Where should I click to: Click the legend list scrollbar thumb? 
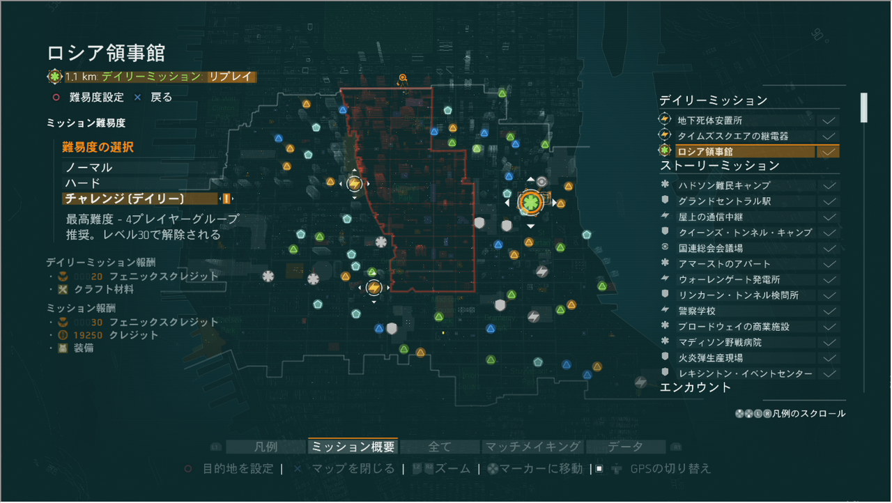point(864,107)
